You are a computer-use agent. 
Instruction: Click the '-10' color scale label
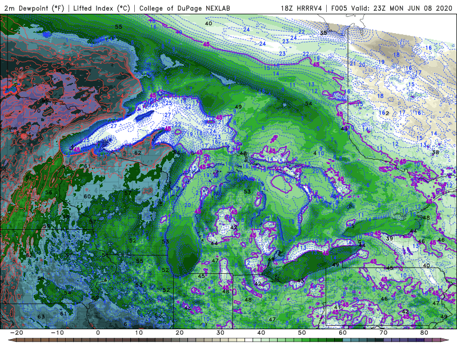coord(57,333)
